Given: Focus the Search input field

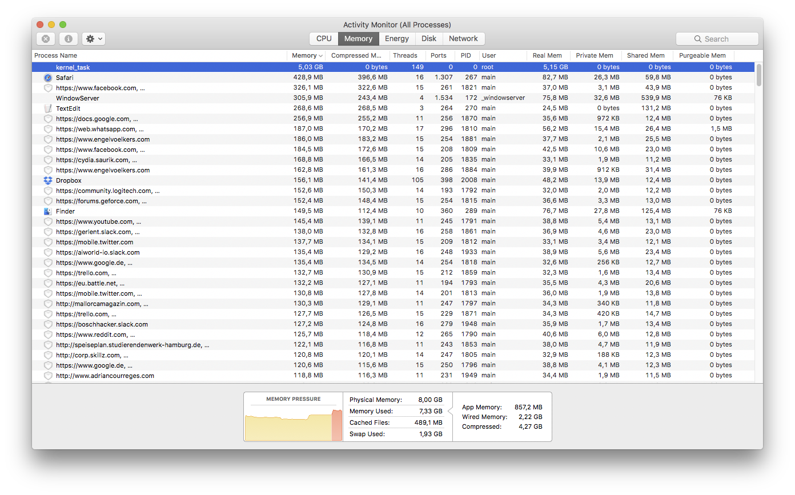Looking at the screenshot, I should pyautogui.click(x=717, y=39).
